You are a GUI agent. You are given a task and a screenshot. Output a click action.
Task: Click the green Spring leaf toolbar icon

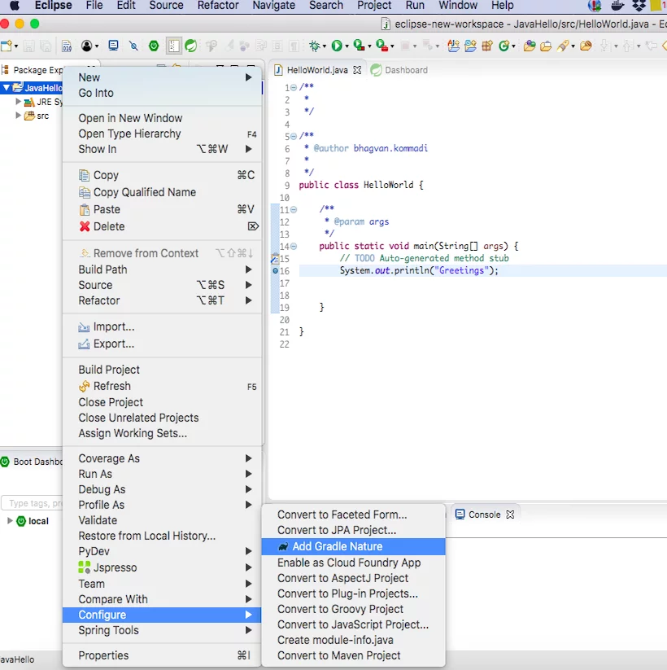click(191, 46)
